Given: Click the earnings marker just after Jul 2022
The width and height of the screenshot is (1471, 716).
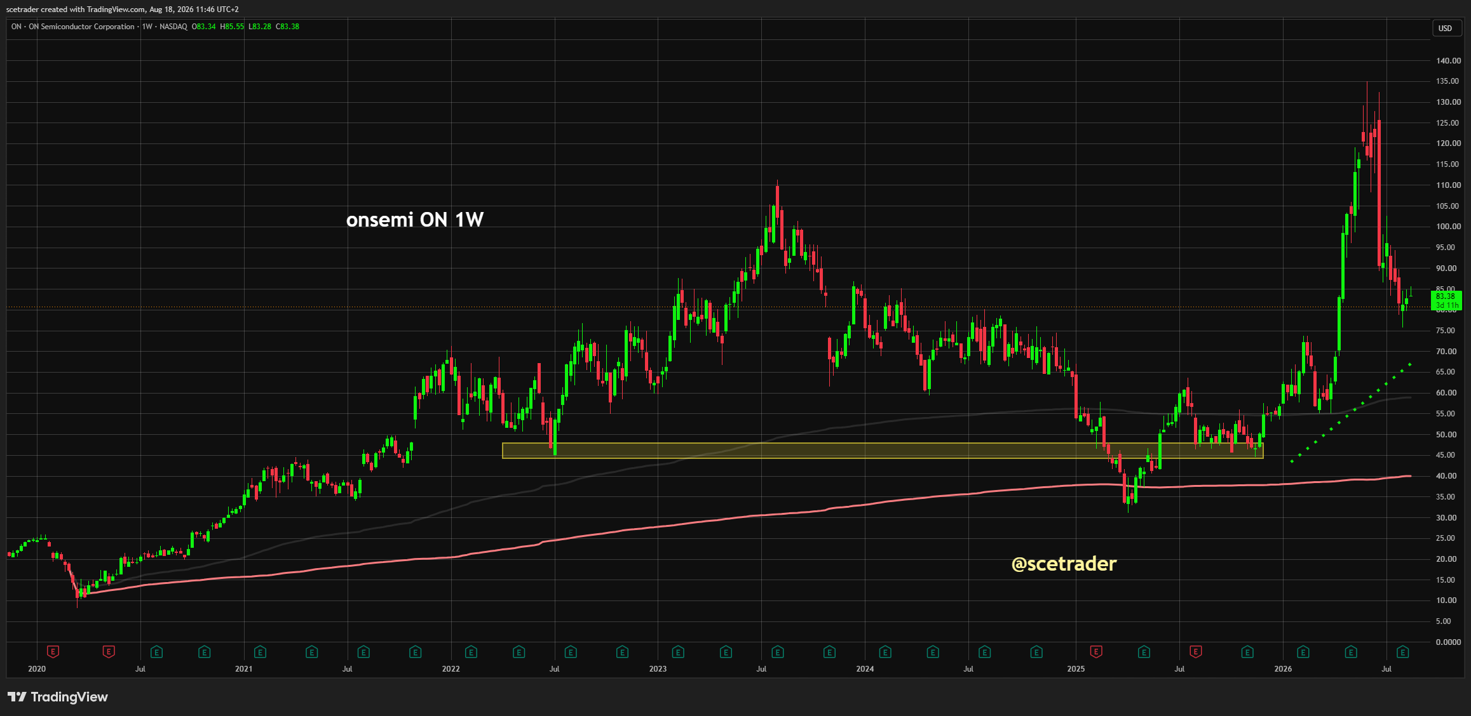Looking at the screenshot, I should click(571, 651).
